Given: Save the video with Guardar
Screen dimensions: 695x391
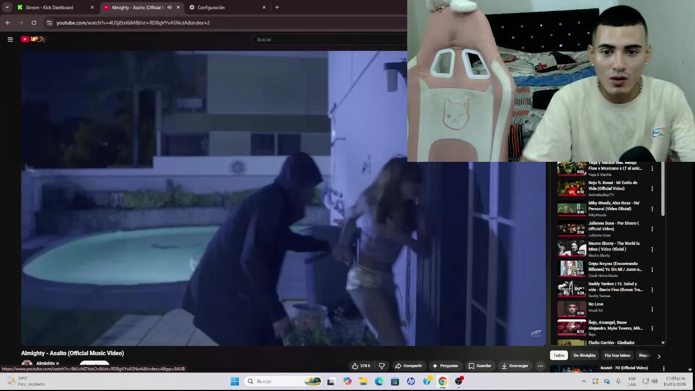Looking at the screenshot, I should 480,366.
